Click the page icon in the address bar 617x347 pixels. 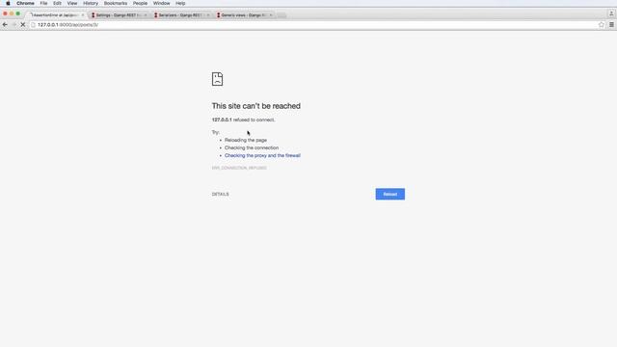pos(34,24)
